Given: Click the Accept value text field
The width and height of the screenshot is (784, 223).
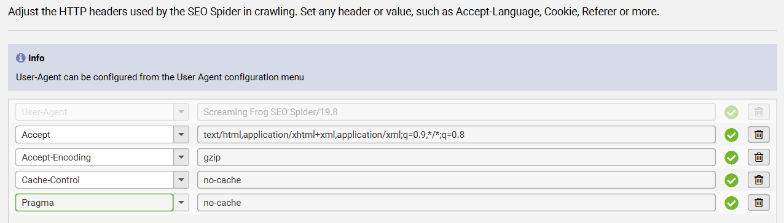Looking at the screenshot, I should [457, 135].
